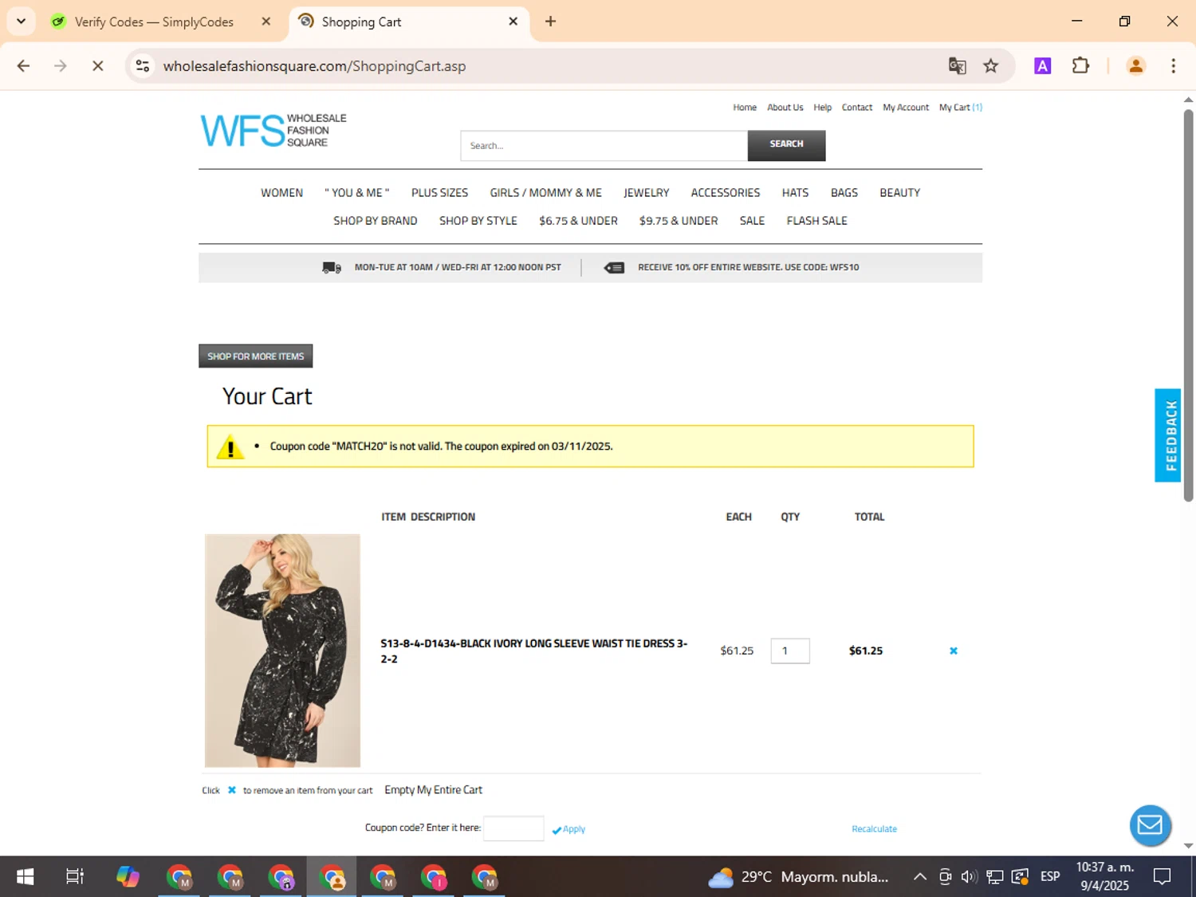1196x897 pixels.
Task: Click into the Search field
Action: coord(604,146)
